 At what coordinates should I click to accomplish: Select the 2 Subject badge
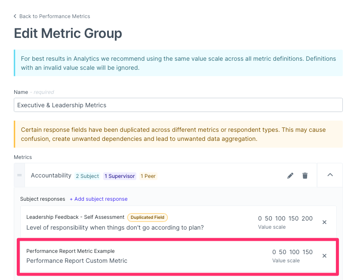(87, 176)
